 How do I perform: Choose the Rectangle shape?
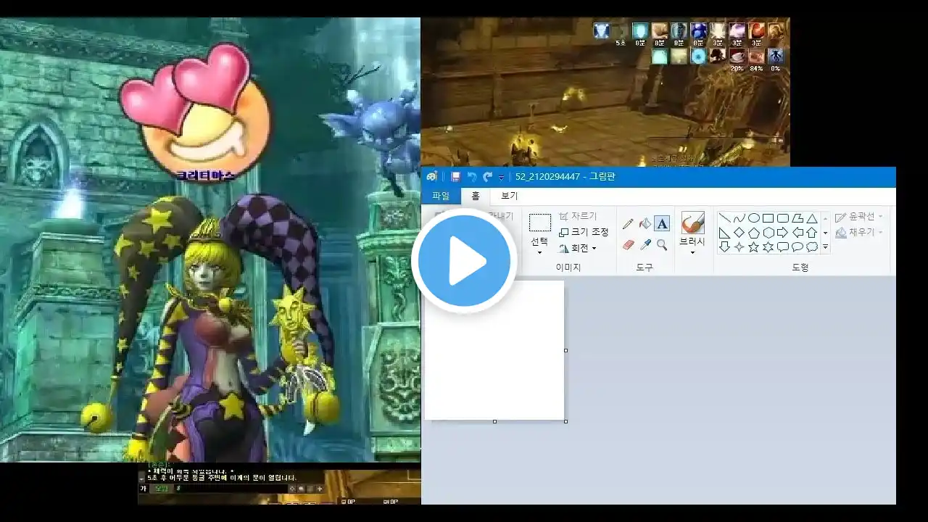(x=768, y=218)
